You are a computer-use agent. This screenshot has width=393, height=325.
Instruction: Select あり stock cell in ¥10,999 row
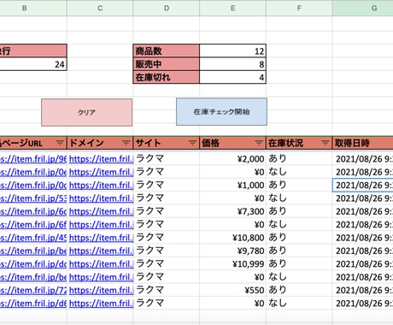299,263
